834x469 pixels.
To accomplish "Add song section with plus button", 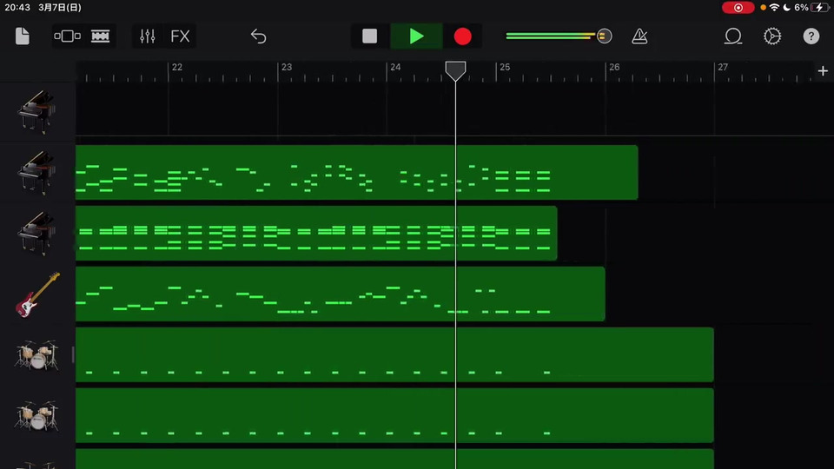I will [x=823, y=70].
